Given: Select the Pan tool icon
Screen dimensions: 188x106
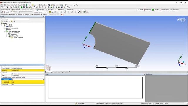Looking at the screenshot, I should [x=37, y=7].
